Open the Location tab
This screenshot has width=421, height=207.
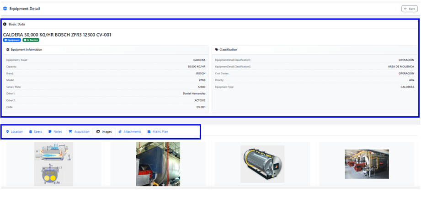point(15,131)
